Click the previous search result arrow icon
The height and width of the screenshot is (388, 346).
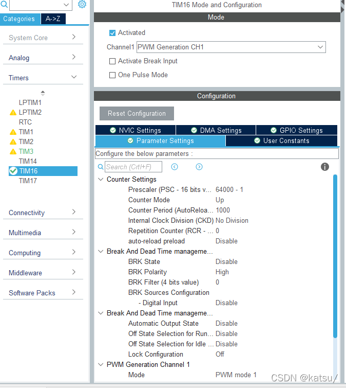point(175,167)
